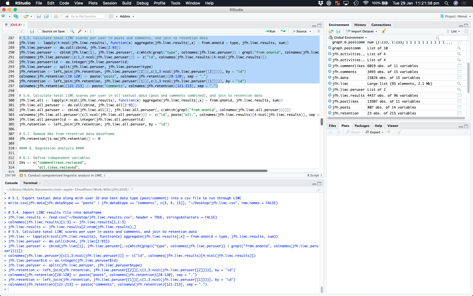
Task: Click the refresh environment icon
Action: [466, 31]
